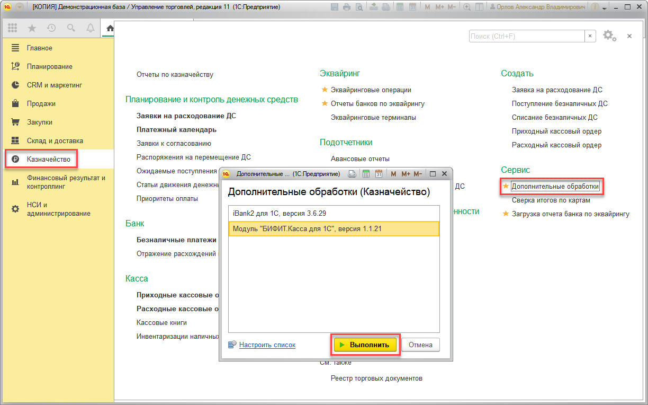The width and height of the screenshot is (648, 405).
Task: Open Отчеты банков по эквайрингу
Action: pyautogui.click(x=377, y=103)
